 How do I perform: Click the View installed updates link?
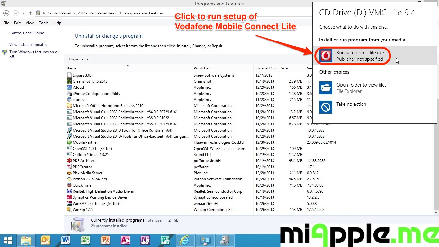point(28,45)
